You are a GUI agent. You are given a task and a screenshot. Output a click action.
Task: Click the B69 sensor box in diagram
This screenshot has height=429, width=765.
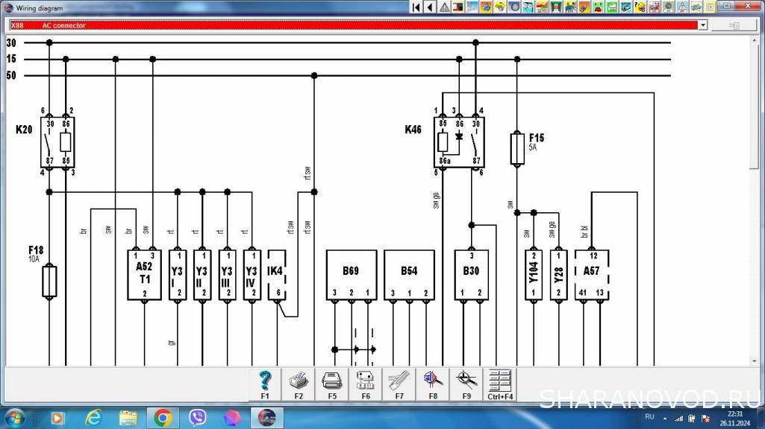(x=351, y=275)
